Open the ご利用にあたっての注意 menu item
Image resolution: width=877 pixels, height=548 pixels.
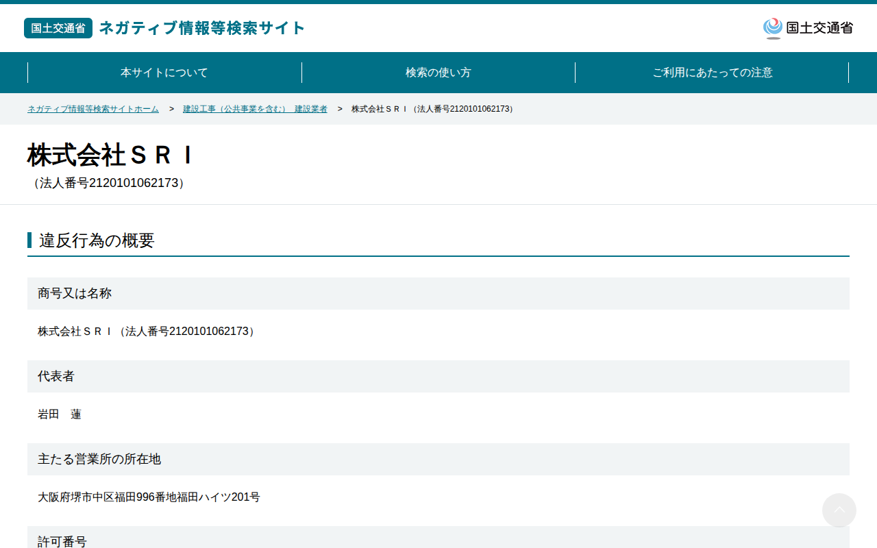click(712, 73)
